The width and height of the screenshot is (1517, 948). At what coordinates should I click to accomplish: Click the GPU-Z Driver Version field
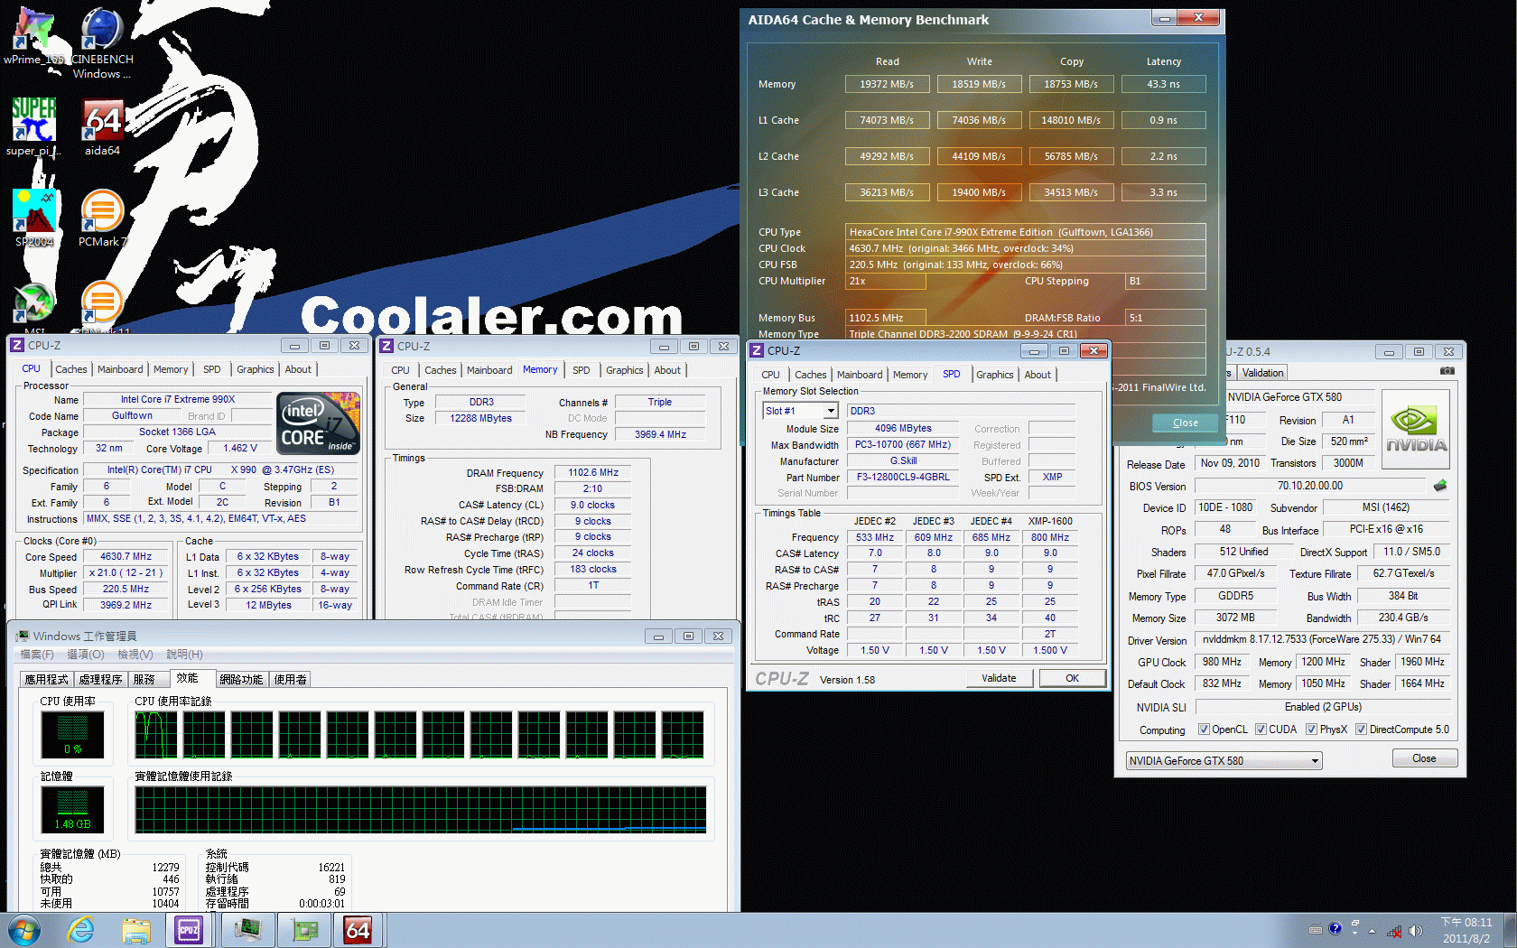[1321, 639]
